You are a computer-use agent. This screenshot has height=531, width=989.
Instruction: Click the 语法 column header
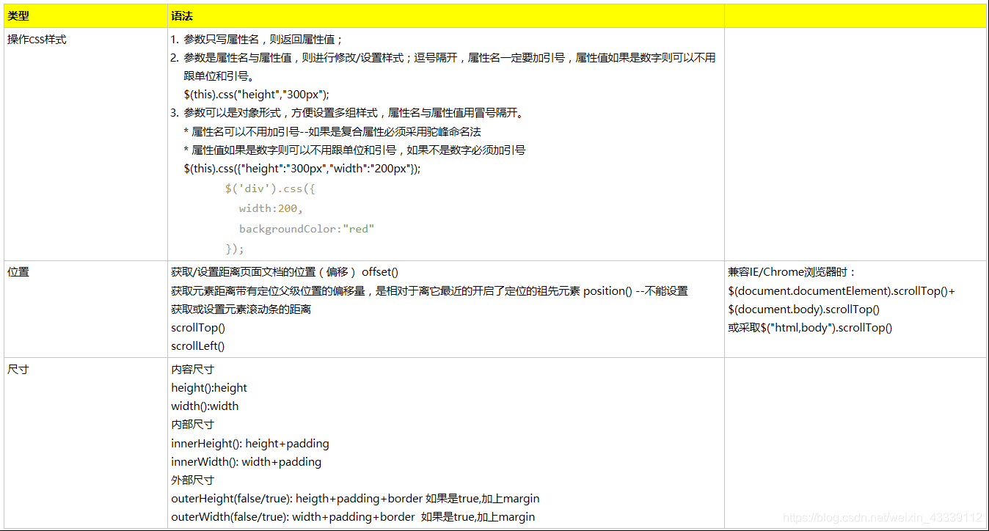coord(183,16)
